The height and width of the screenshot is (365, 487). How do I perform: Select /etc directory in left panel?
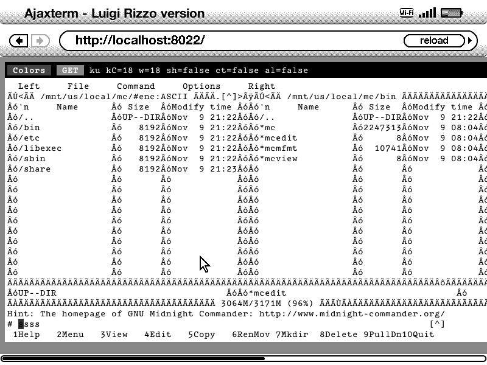point(29,138)
